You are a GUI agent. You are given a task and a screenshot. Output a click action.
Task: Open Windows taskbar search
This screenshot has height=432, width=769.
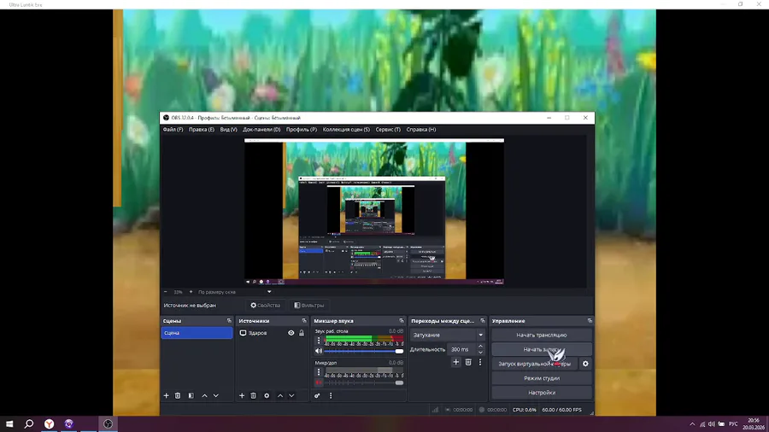[x=29, y=423]
